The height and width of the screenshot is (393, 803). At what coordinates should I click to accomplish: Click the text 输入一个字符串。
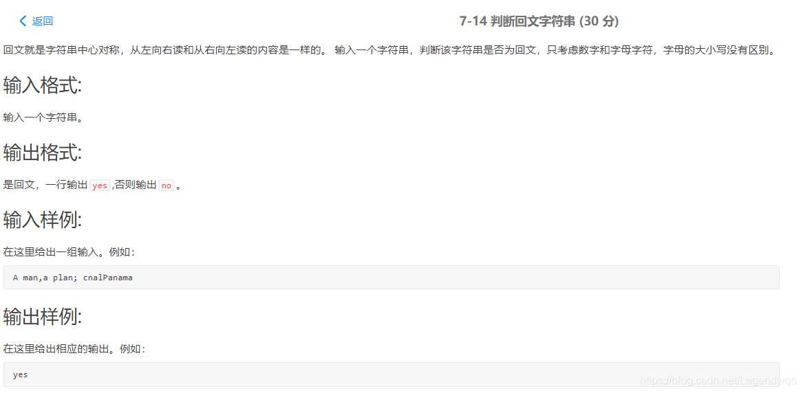pyautogui.click(x=43, y=117)
